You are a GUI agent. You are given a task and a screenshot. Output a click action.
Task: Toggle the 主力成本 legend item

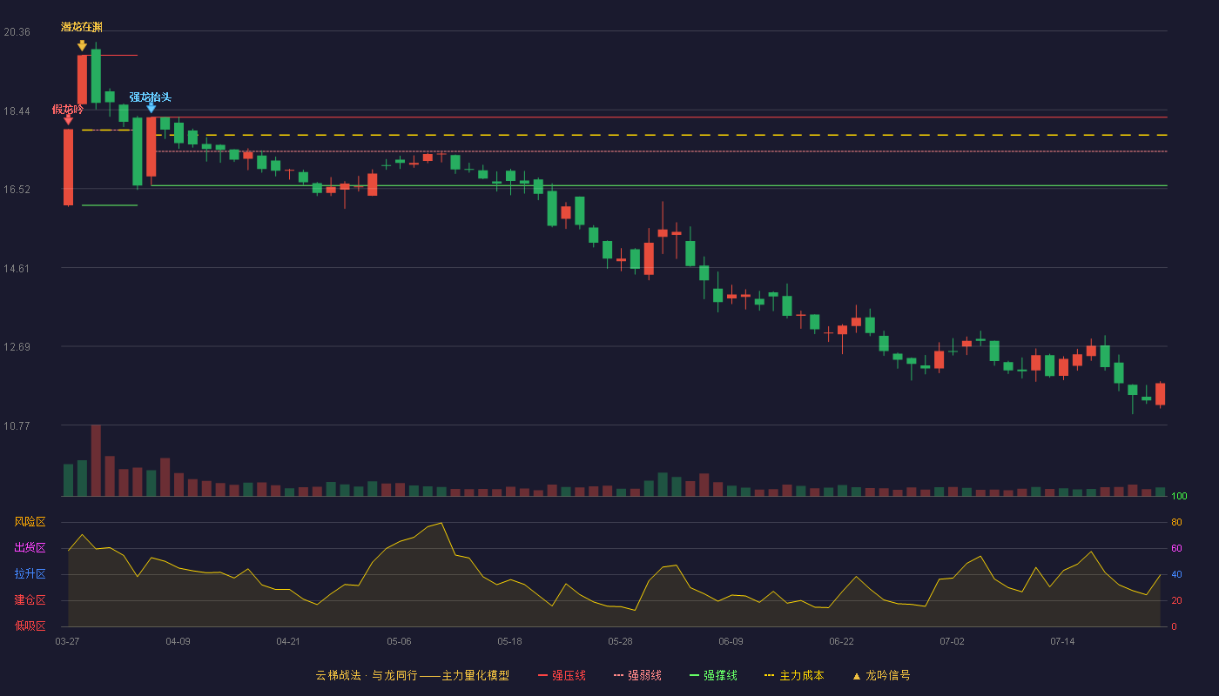click(794, 675)
